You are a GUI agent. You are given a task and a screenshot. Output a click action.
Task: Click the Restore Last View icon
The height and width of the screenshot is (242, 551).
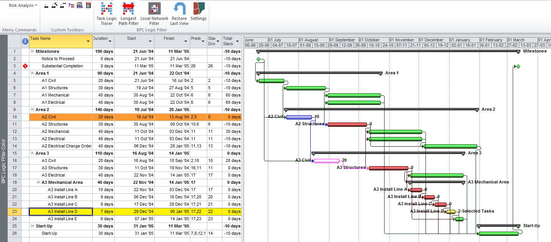[x=179, y=13]
